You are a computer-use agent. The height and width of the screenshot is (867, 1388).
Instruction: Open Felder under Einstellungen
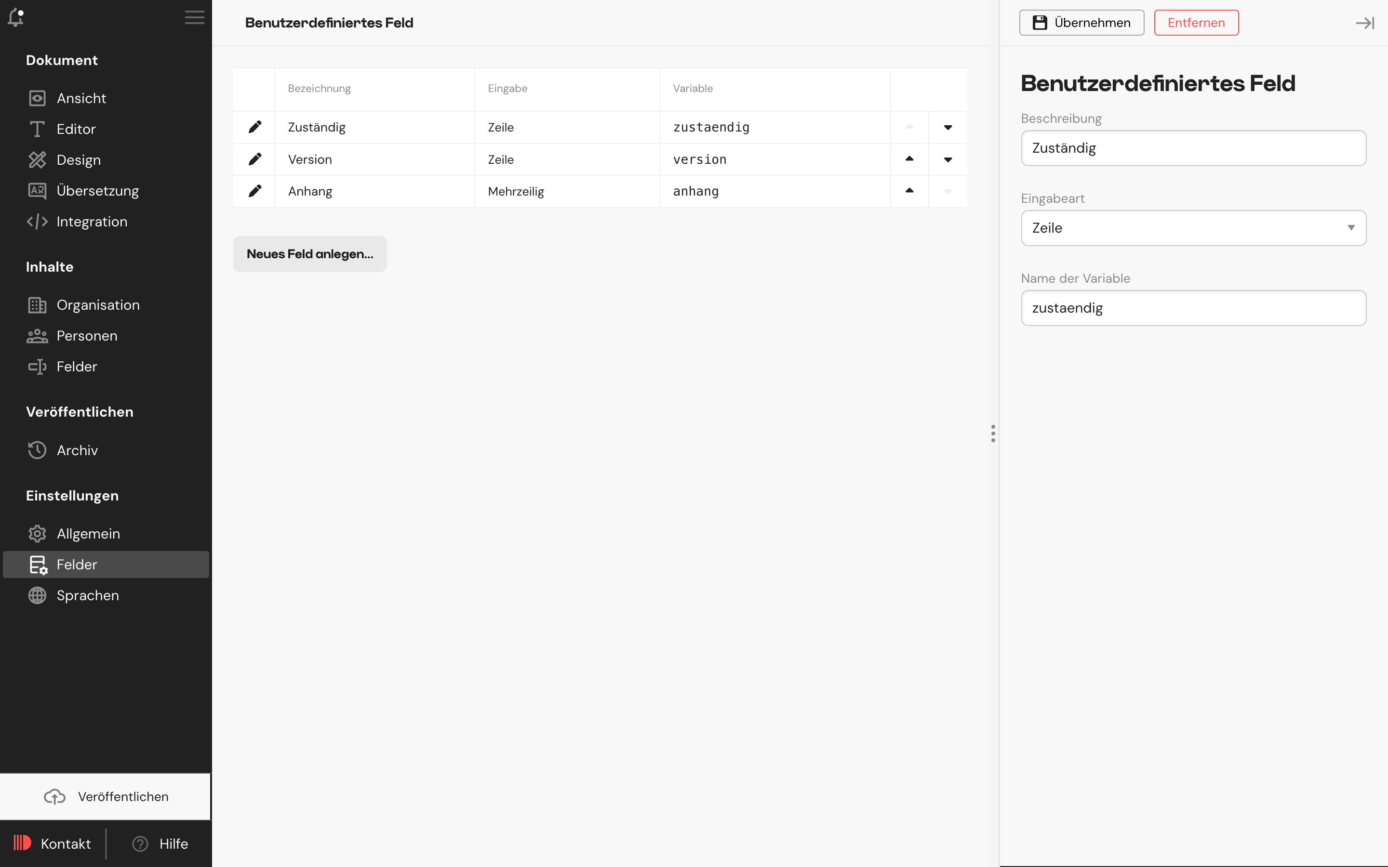(x=76, y=564)
